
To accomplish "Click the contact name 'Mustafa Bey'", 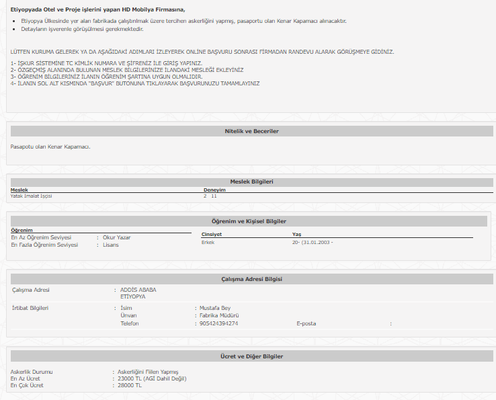I will click(214, 308).
